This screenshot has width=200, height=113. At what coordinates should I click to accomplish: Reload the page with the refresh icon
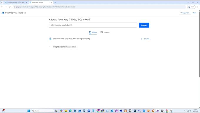pos(10,7)
